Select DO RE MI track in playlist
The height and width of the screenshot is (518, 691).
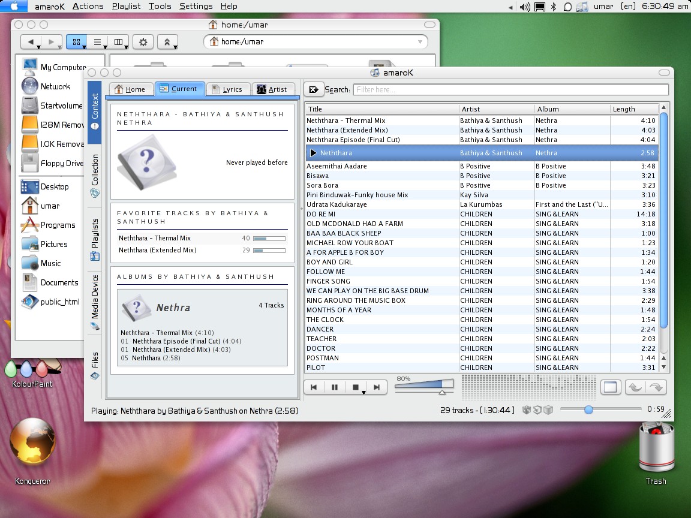tap(482, 214)
